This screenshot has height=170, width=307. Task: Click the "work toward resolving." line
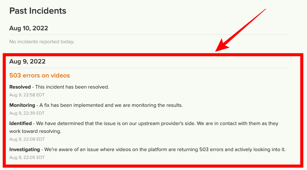[35, 131]
